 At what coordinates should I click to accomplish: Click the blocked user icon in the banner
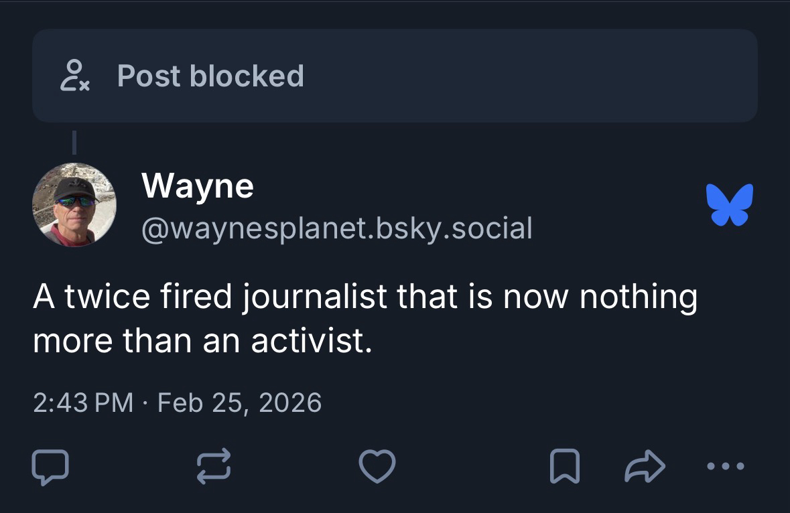75,76
